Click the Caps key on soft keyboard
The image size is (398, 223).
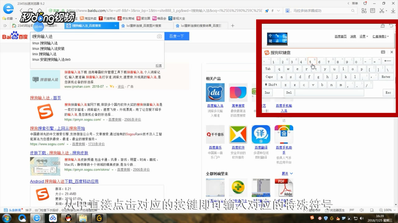click(269, 77)
